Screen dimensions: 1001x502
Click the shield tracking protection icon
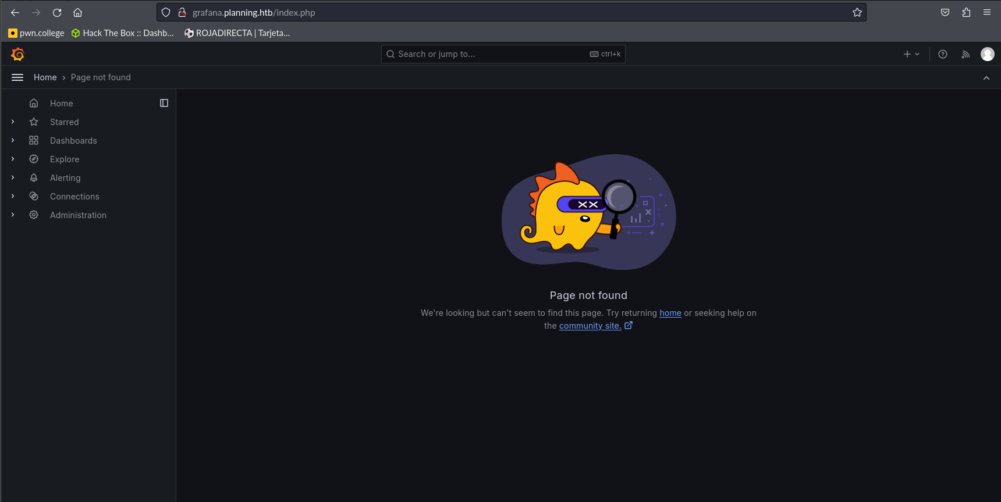point(166,12)
